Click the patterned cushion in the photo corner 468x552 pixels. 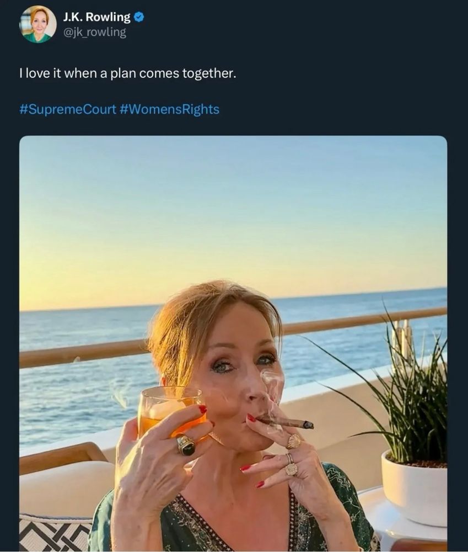tap(56, 533)
